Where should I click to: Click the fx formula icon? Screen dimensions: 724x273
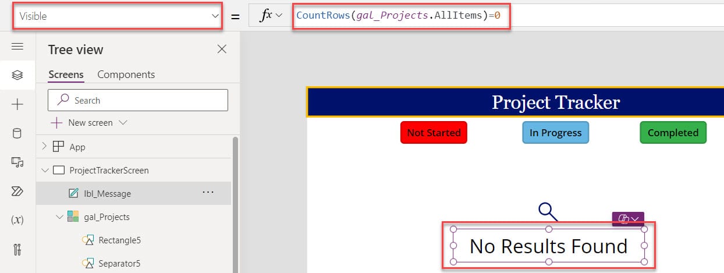coord(265,16)
